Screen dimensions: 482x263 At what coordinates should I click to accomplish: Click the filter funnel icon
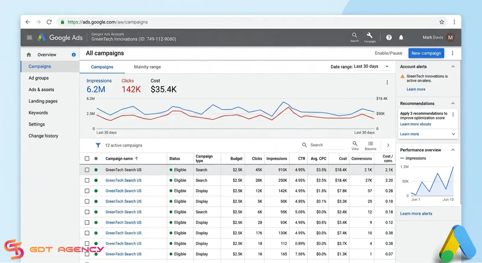98,145
